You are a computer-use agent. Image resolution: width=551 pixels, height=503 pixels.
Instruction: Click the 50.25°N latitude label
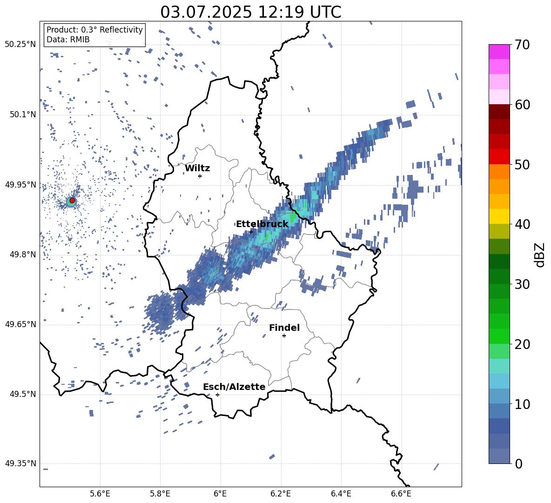(x=20, y=45)
